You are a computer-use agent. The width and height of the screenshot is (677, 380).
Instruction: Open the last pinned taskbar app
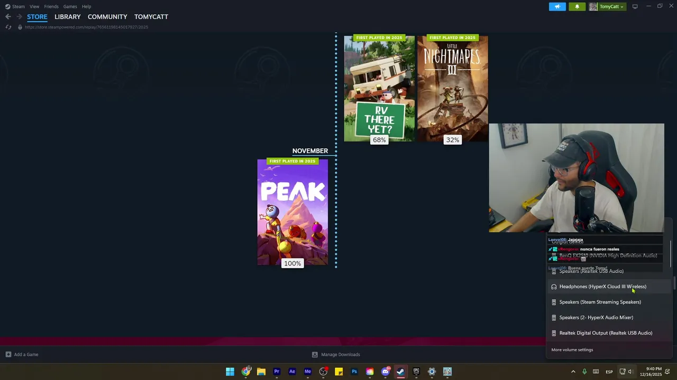point(447,372)
